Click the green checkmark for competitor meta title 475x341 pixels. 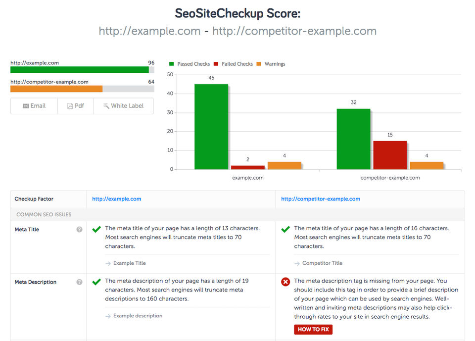(285, 230)
